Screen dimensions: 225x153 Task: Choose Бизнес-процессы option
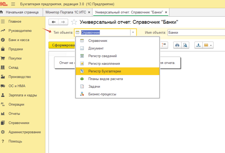117,94
